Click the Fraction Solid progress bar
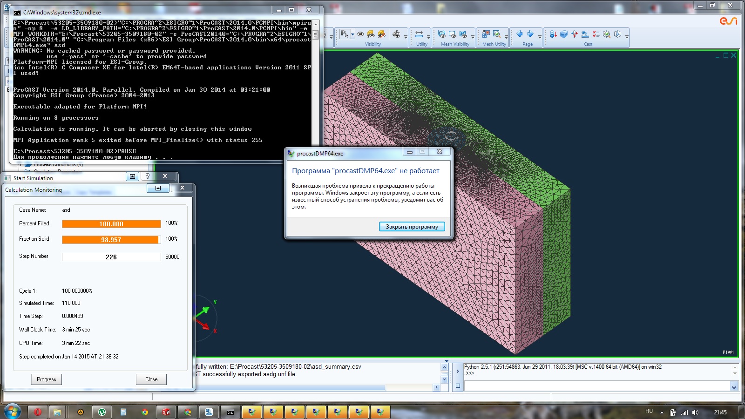The height and width of the screenshot is (419, 745). coord(111,240)
